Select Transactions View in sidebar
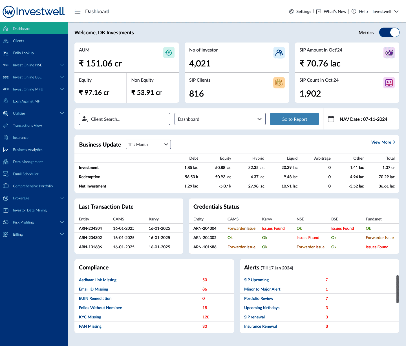The width and height of the screenshot is (406, 346). click(27, 126)
